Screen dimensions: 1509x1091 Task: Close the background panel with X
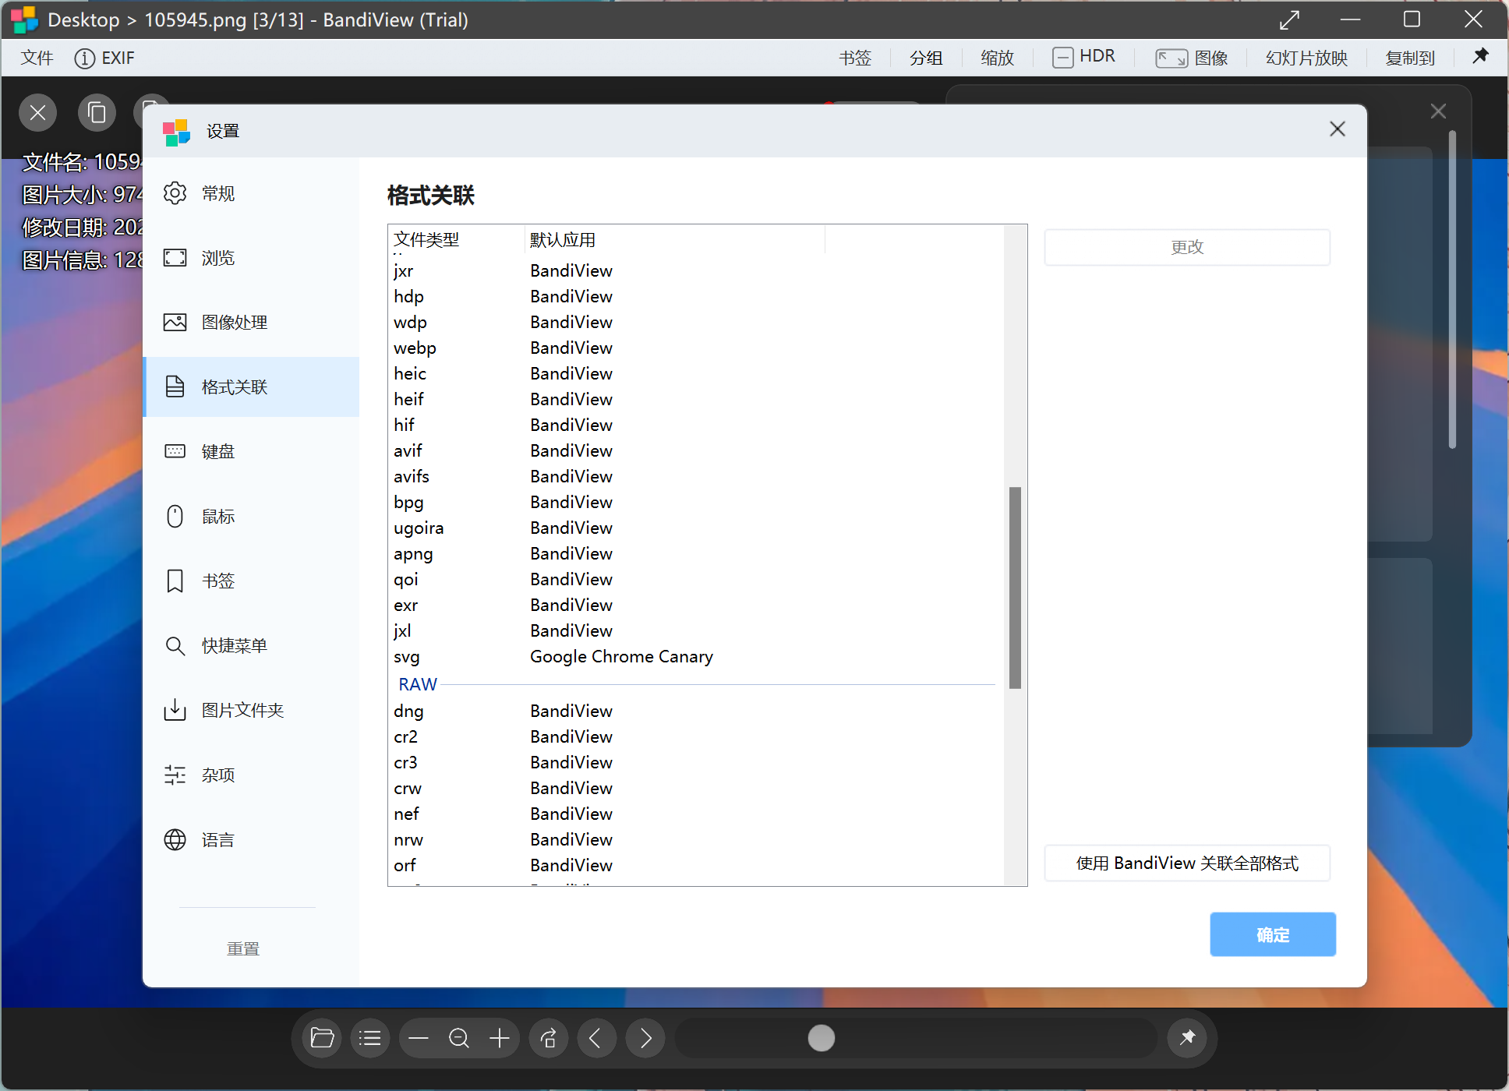(1438, 111)
